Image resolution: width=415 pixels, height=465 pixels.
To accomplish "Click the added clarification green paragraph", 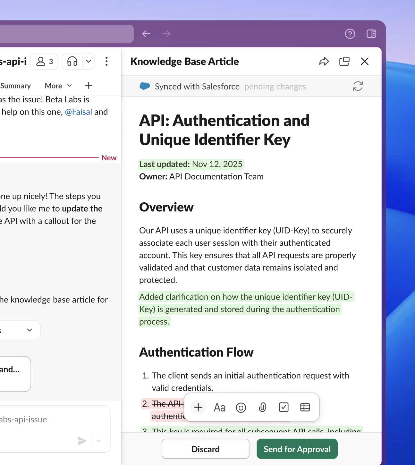I will [x=246, y=309].
